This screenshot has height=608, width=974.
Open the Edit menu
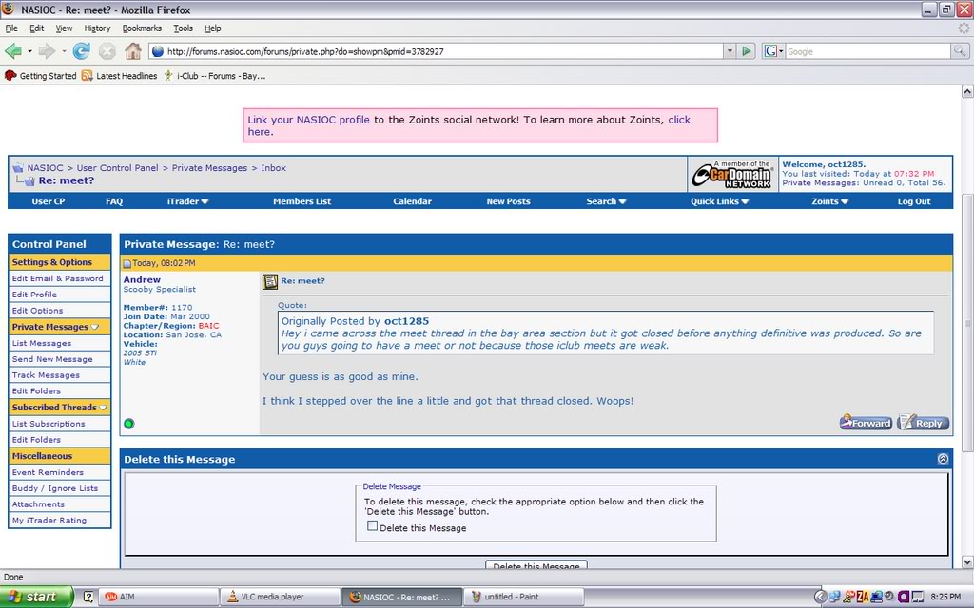pos(37,28)
